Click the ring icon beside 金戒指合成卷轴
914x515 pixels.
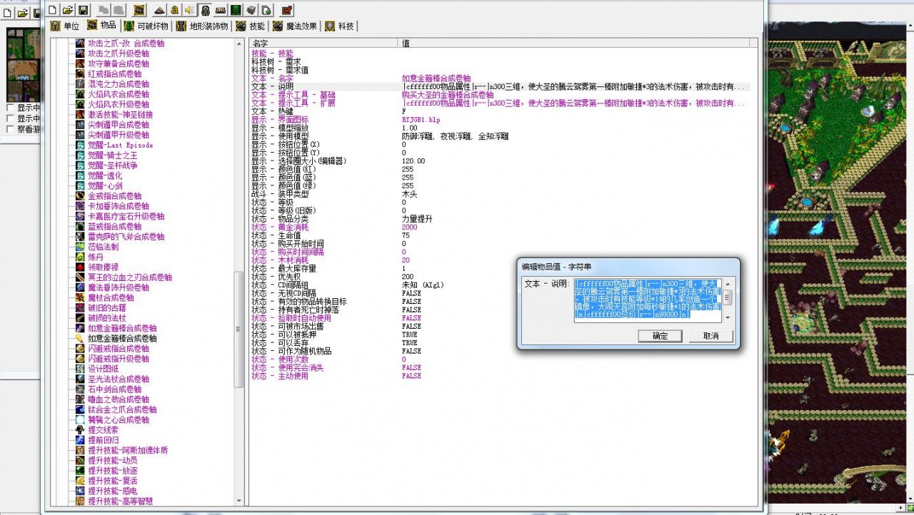coord(81,195)
